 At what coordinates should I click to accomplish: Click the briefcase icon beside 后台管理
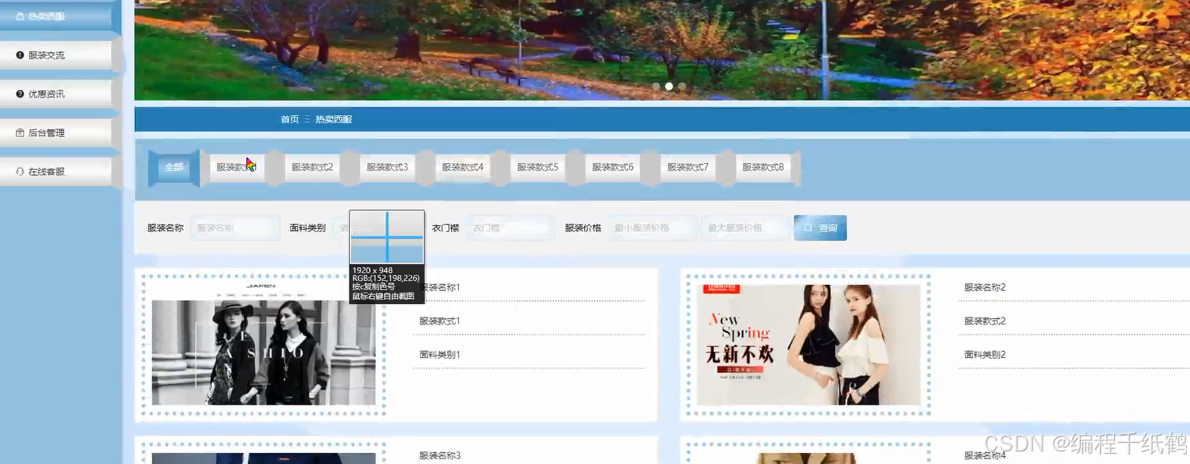click(x=20, y=133)
